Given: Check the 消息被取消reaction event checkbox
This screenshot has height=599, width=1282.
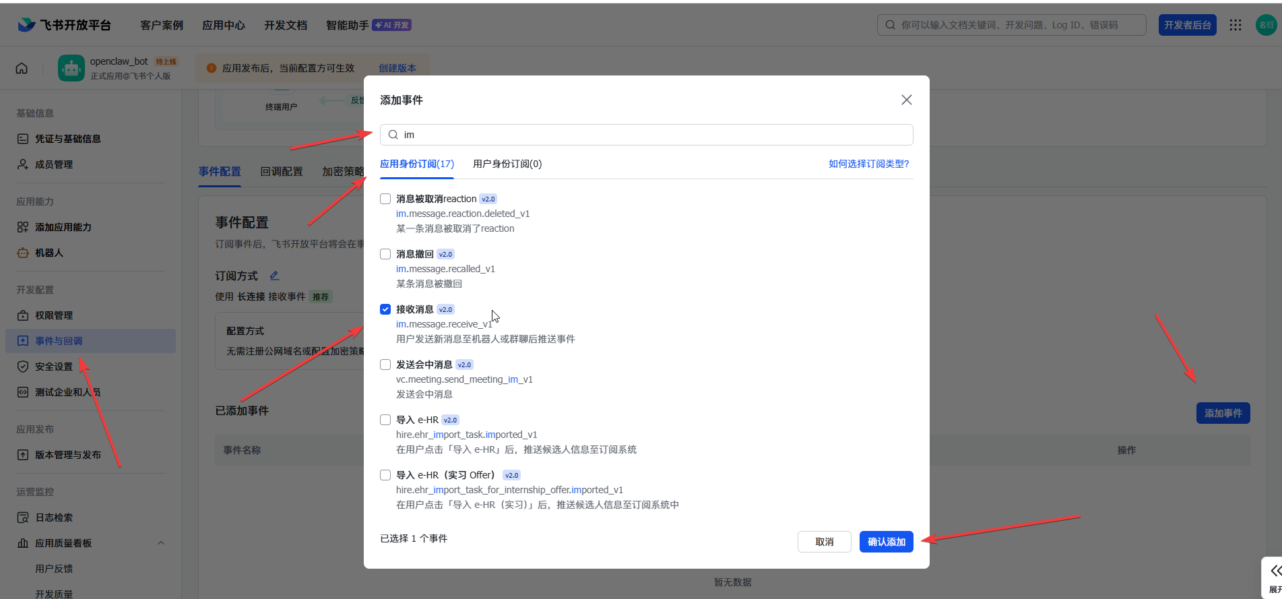Looking at the screenshot, I should 385,199.
